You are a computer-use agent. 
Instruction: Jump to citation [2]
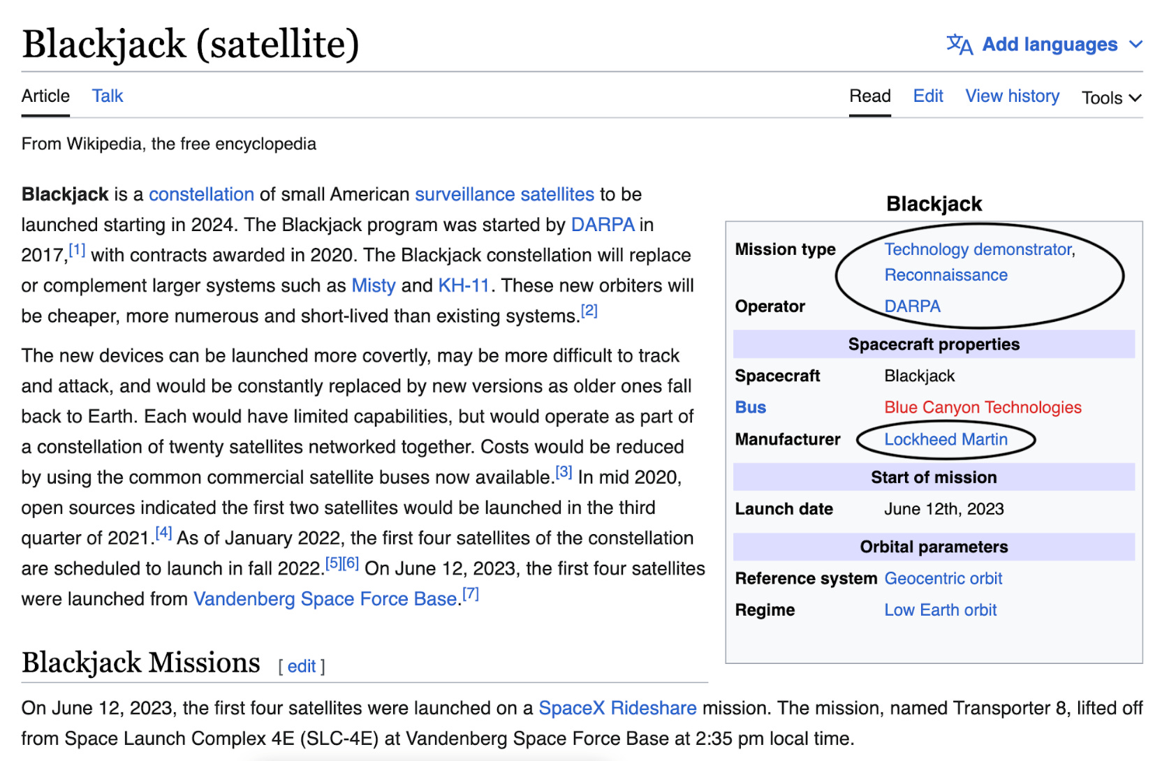[x=589, y=311]
